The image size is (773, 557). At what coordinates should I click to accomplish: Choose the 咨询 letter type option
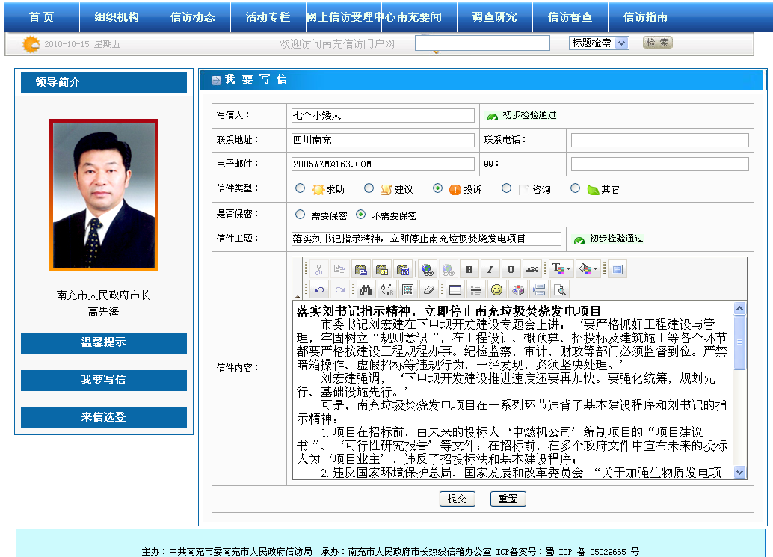[x=507, y=188]
